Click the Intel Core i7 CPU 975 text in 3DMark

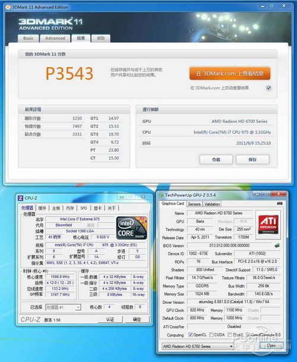click(x=232, y=132)
